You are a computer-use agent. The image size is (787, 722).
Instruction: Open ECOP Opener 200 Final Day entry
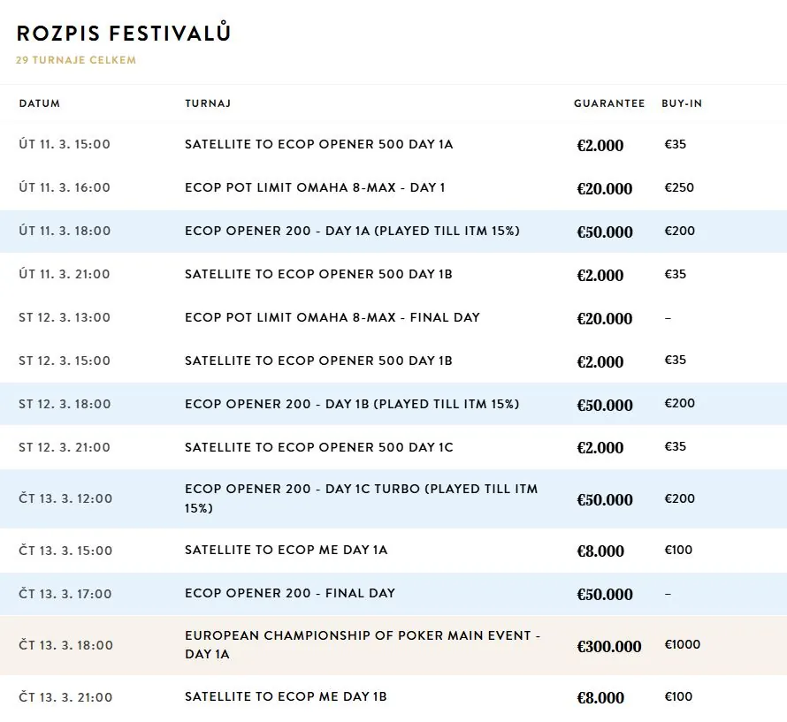click(393, 594)
